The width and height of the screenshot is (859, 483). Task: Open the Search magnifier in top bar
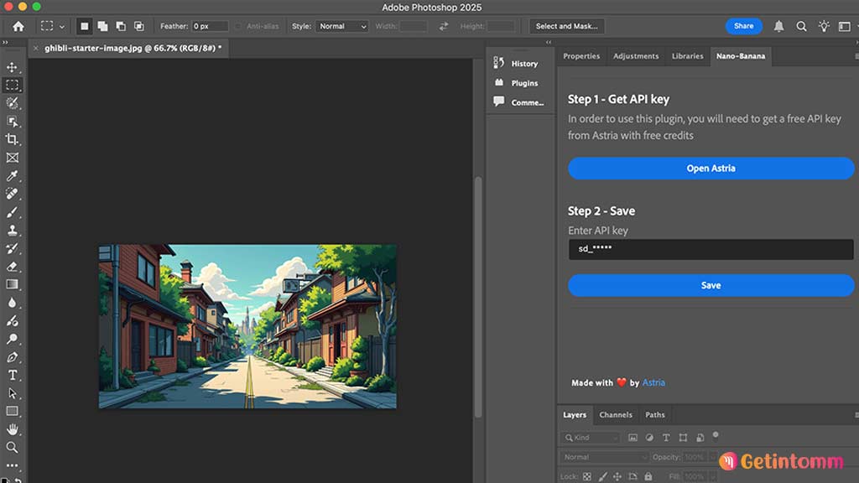tap(801, 26)
